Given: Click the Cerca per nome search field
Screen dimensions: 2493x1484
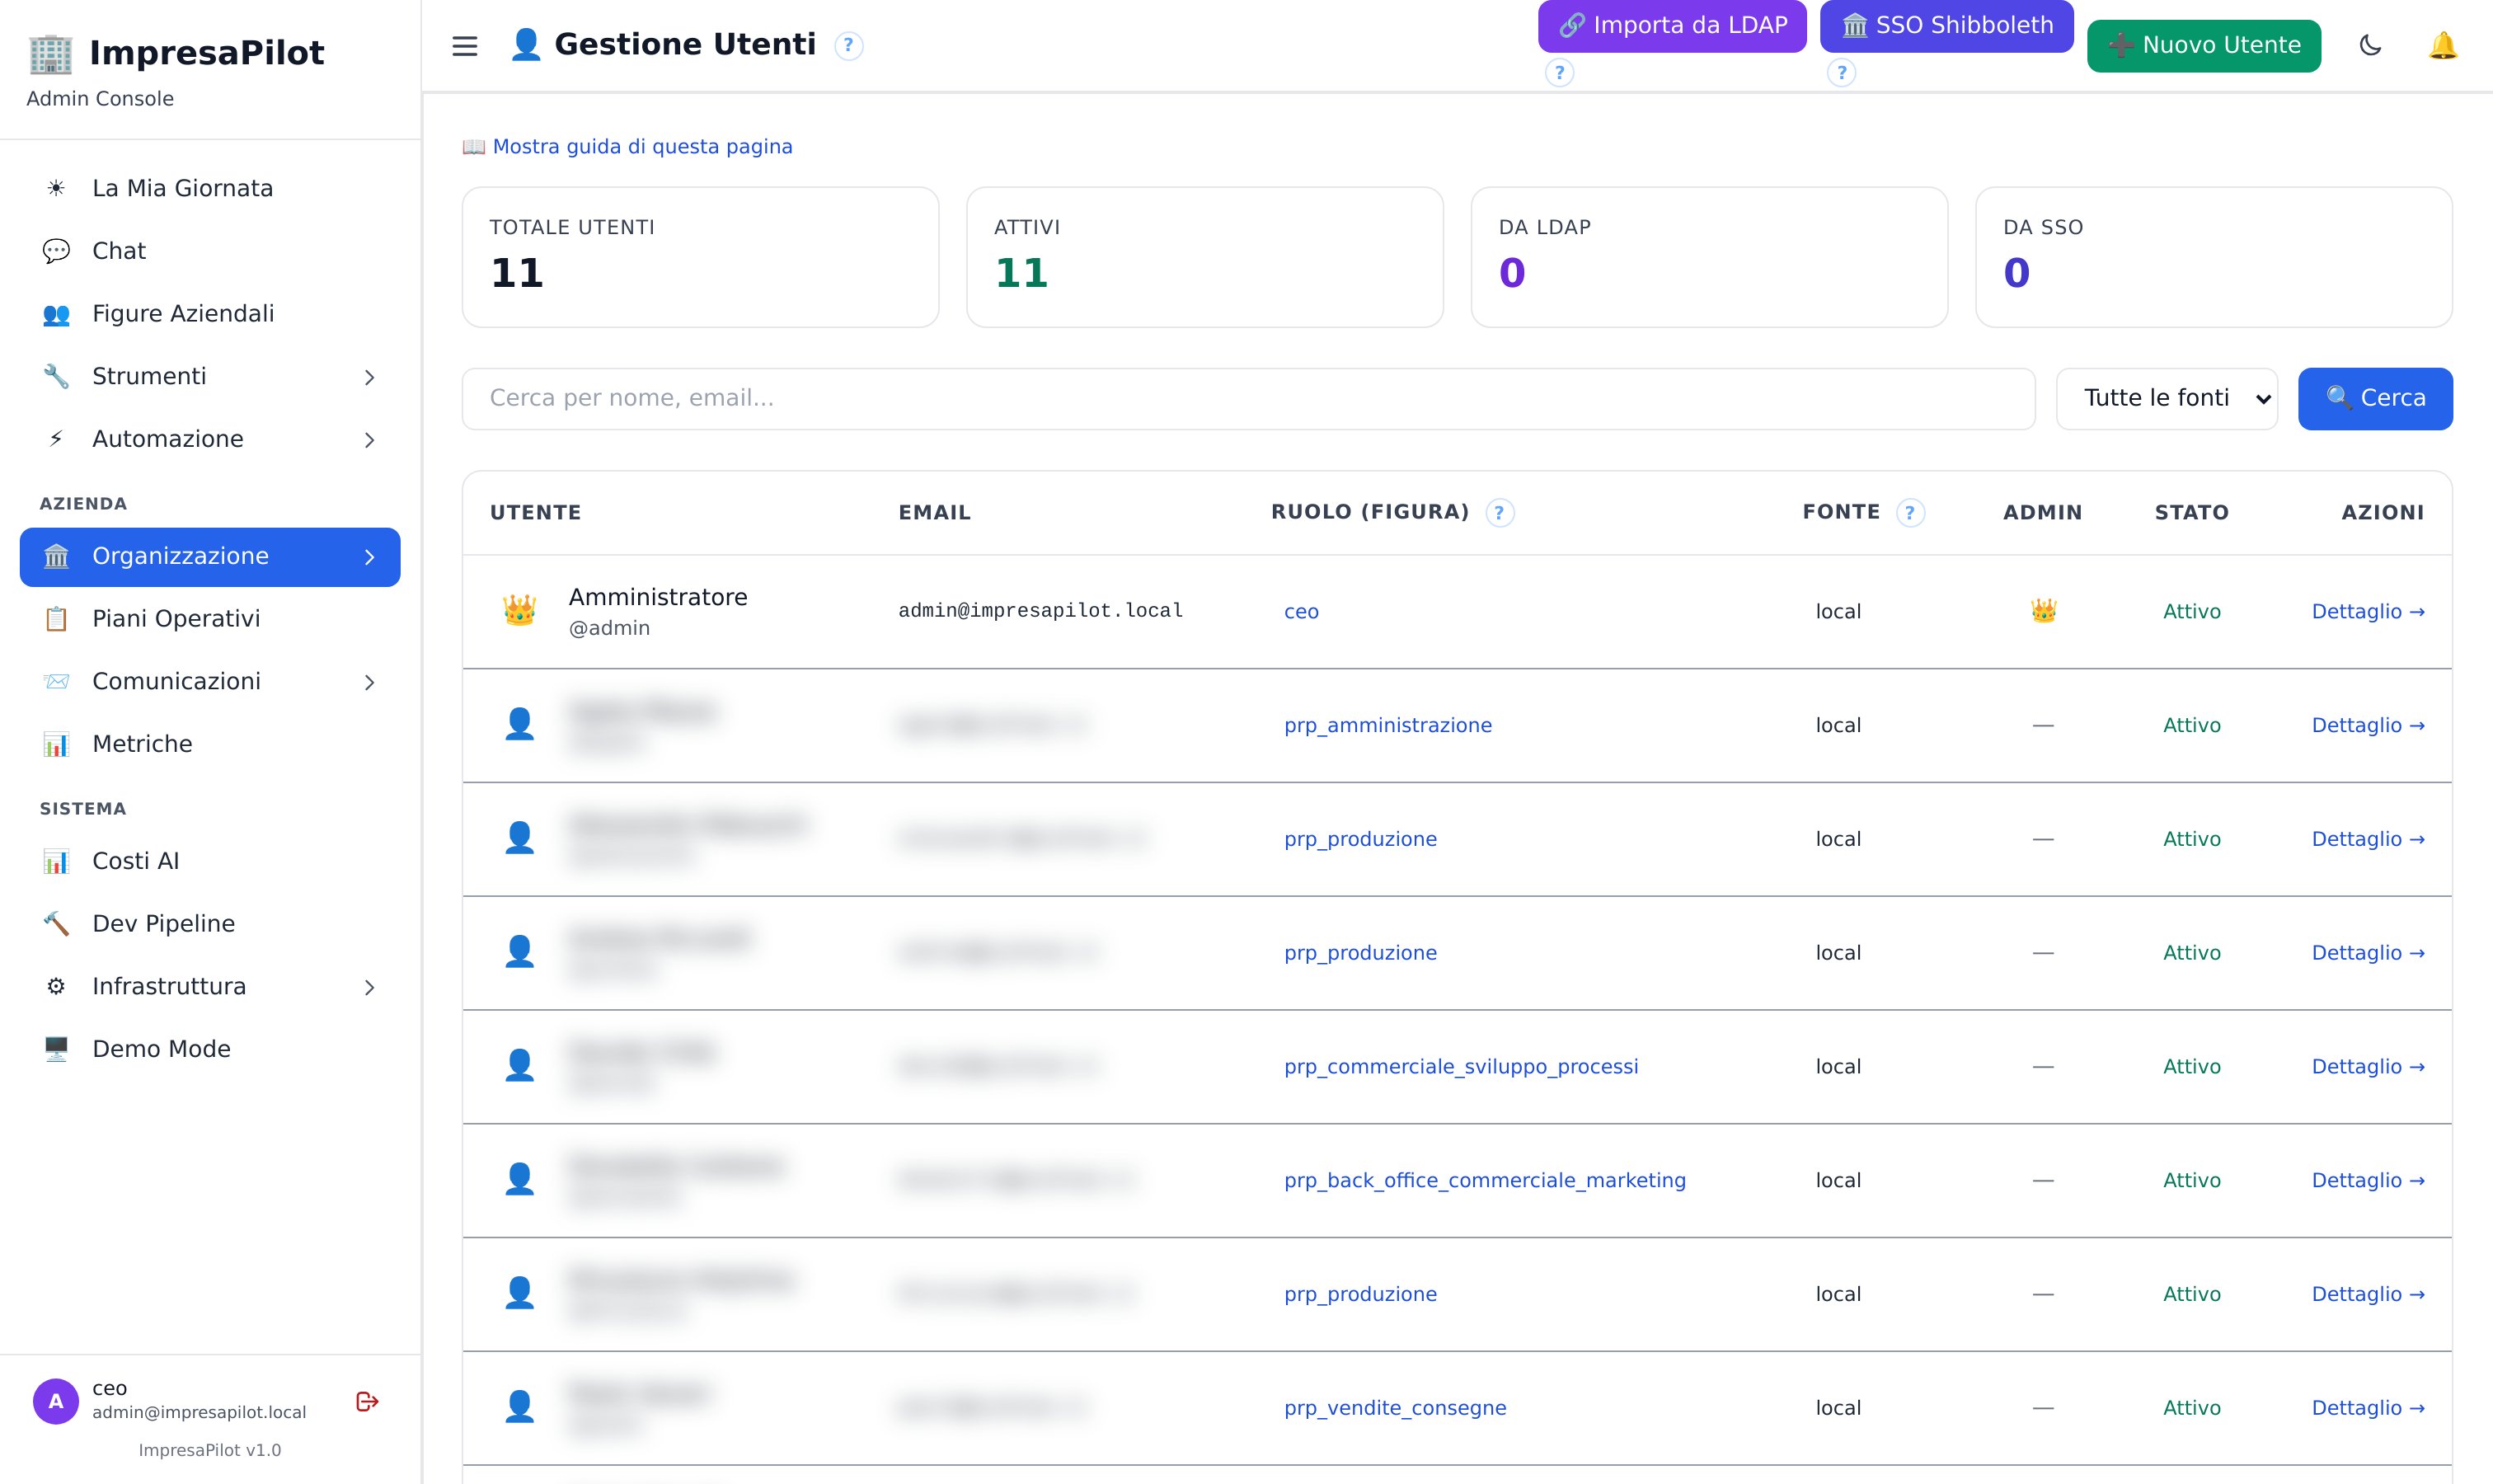Looking at the screenshot, I should pyautogui.click(x=1248, y=398).
